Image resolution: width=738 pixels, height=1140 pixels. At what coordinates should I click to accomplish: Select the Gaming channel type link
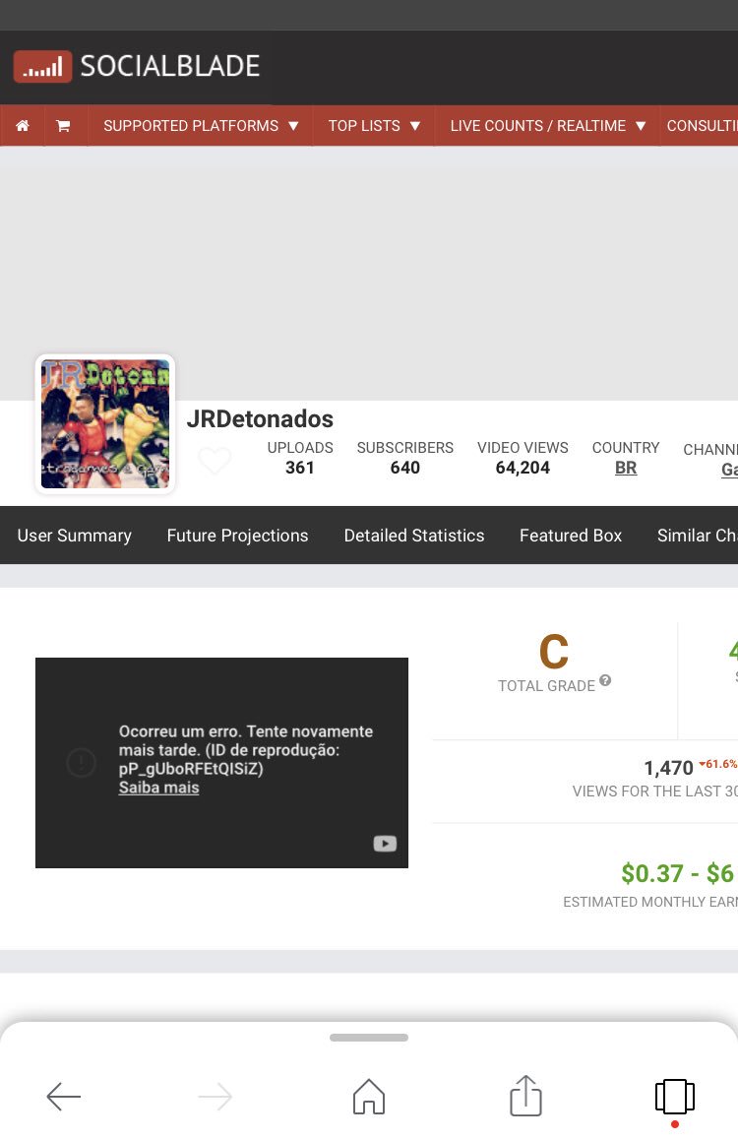tap(729, 470)
